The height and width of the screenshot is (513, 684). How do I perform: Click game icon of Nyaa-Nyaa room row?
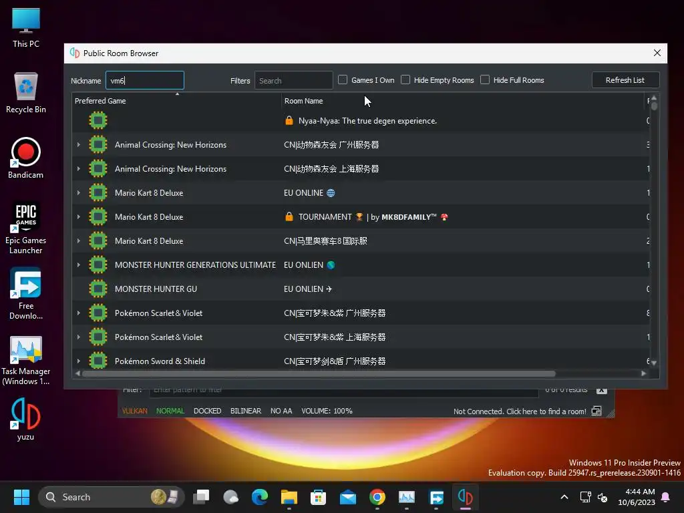[x=98, y=120]
